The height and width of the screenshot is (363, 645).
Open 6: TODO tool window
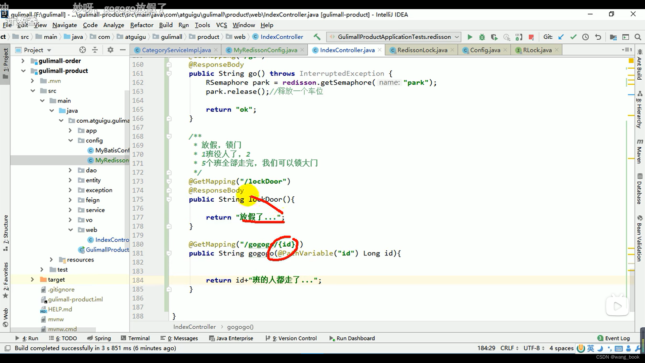pos(63,338)
